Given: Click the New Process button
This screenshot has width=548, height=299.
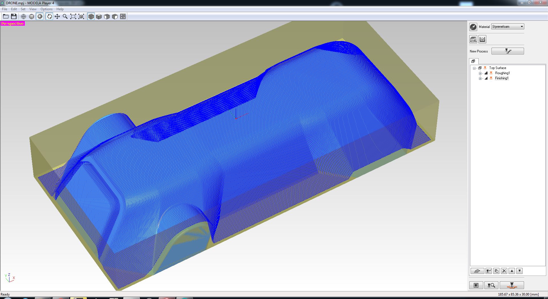Looking at the screenshot, I should click(x=507, y=51).
